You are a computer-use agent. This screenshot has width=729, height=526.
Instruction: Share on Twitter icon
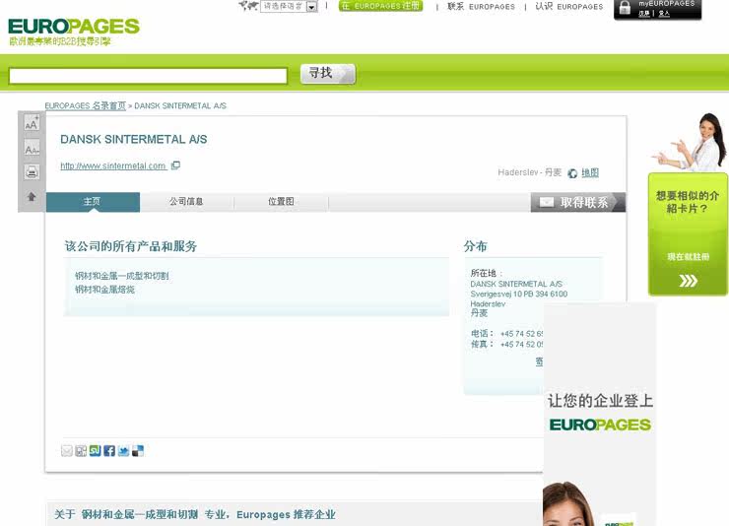click(123, 451)
